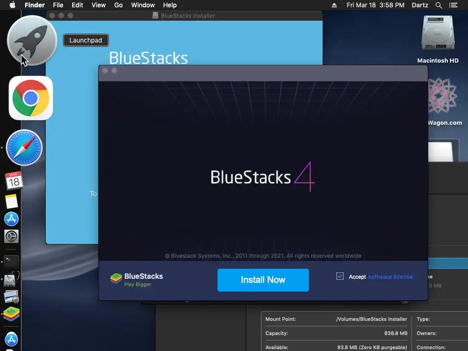Click the Install Now button
The height and width of the screenshot is (351, 468).
(x=263, y=280)
